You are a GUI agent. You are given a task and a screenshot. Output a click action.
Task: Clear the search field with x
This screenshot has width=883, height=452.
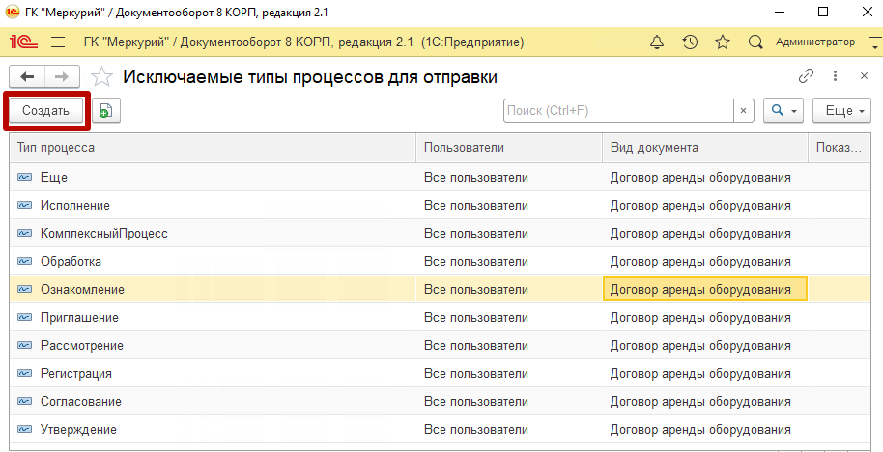(x=743, y=110)
